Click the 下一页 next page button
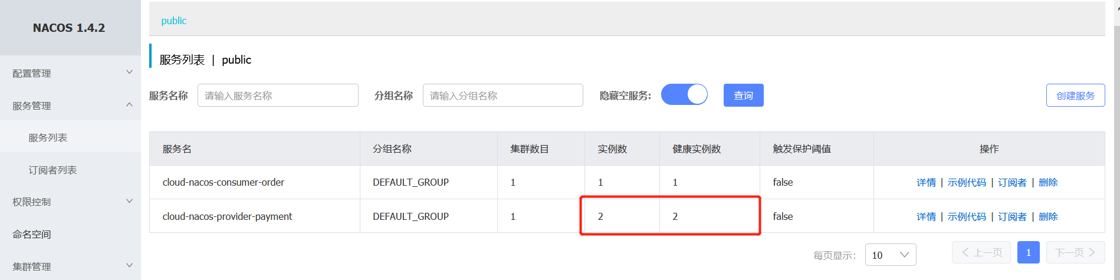Viewport: 1120px width, 280px height. [1075, 253]
